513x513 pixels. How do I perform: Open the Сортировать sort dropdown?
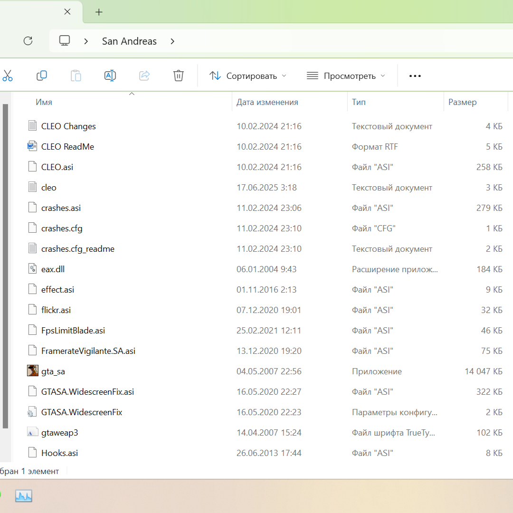point(248,76)
